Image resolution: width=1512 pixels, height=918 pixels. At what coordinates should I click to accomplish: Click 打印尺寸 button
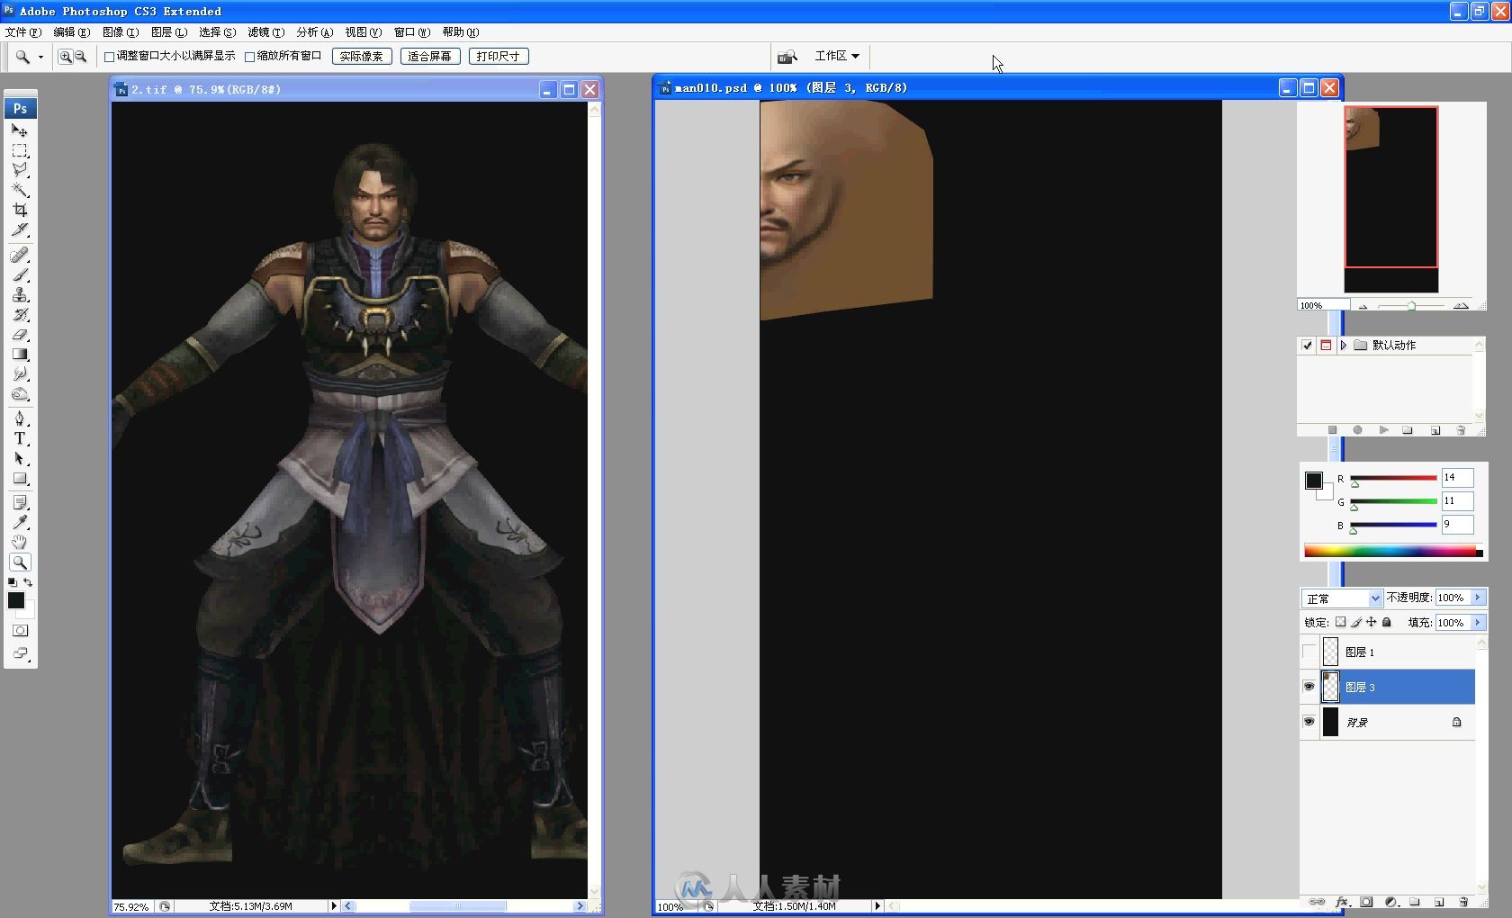(x=499, y=57)
